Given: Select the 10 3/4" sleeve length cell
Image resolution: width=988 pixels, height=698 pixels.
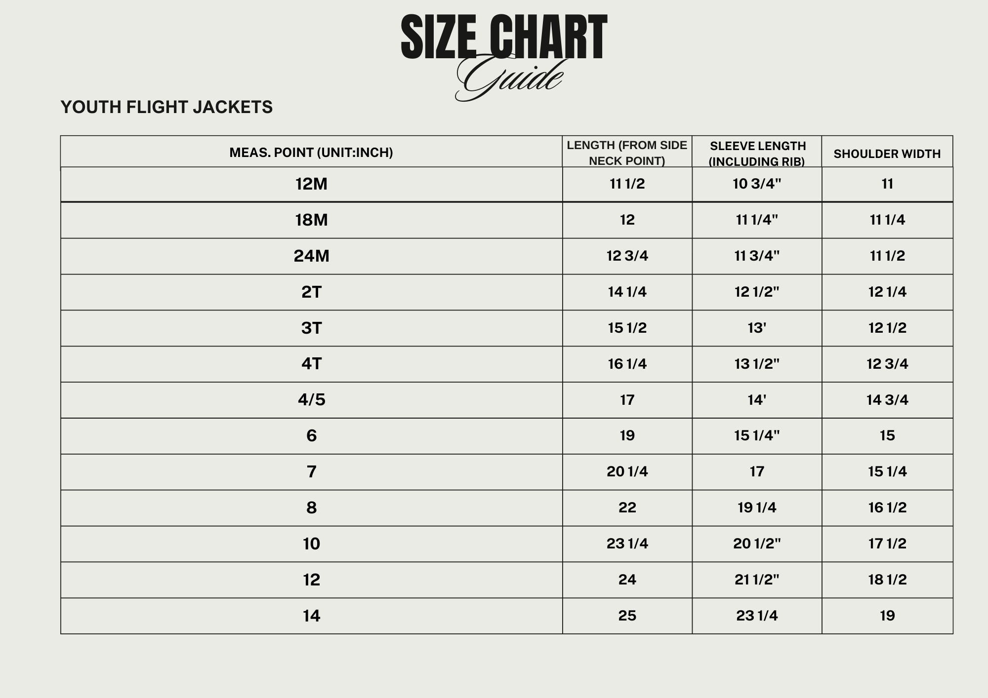Looking at the screenshot, I should tap(757, 184).
